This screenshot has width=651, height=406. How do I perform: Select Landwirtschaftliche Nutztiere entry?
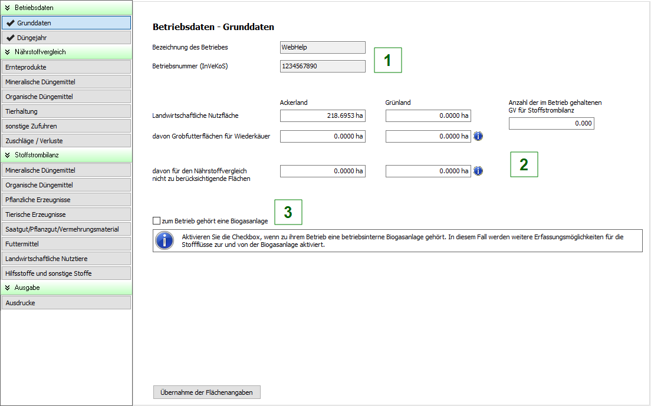[66, 259]
